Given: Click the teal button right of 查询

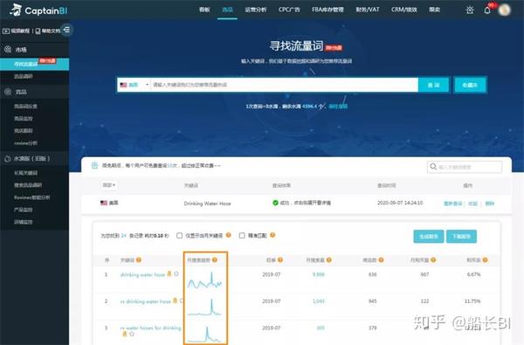Looking at the screenshot, I should 470,85.
